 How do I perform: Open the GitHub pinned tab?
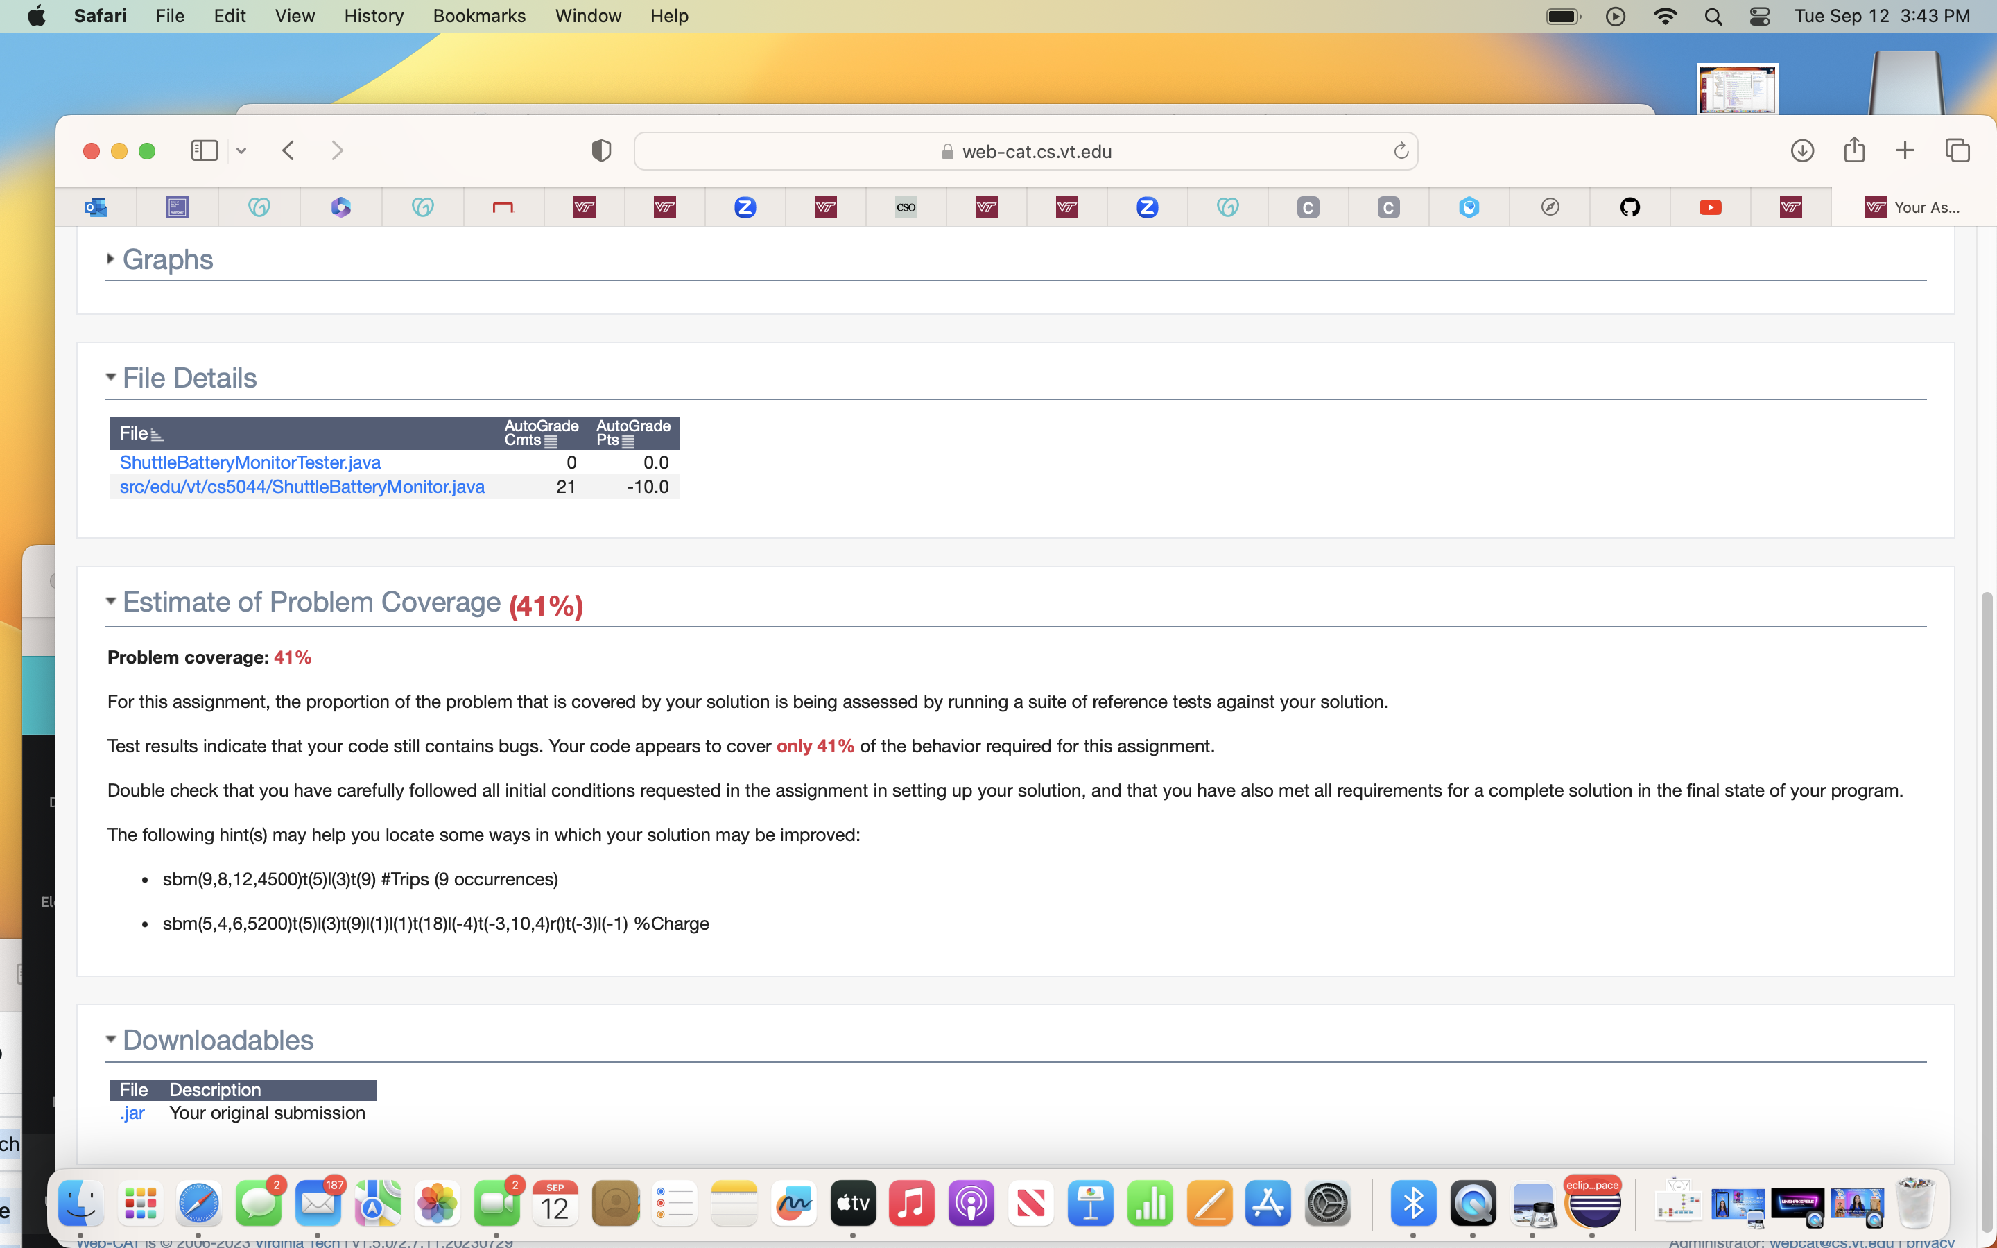click(1629, 207)
